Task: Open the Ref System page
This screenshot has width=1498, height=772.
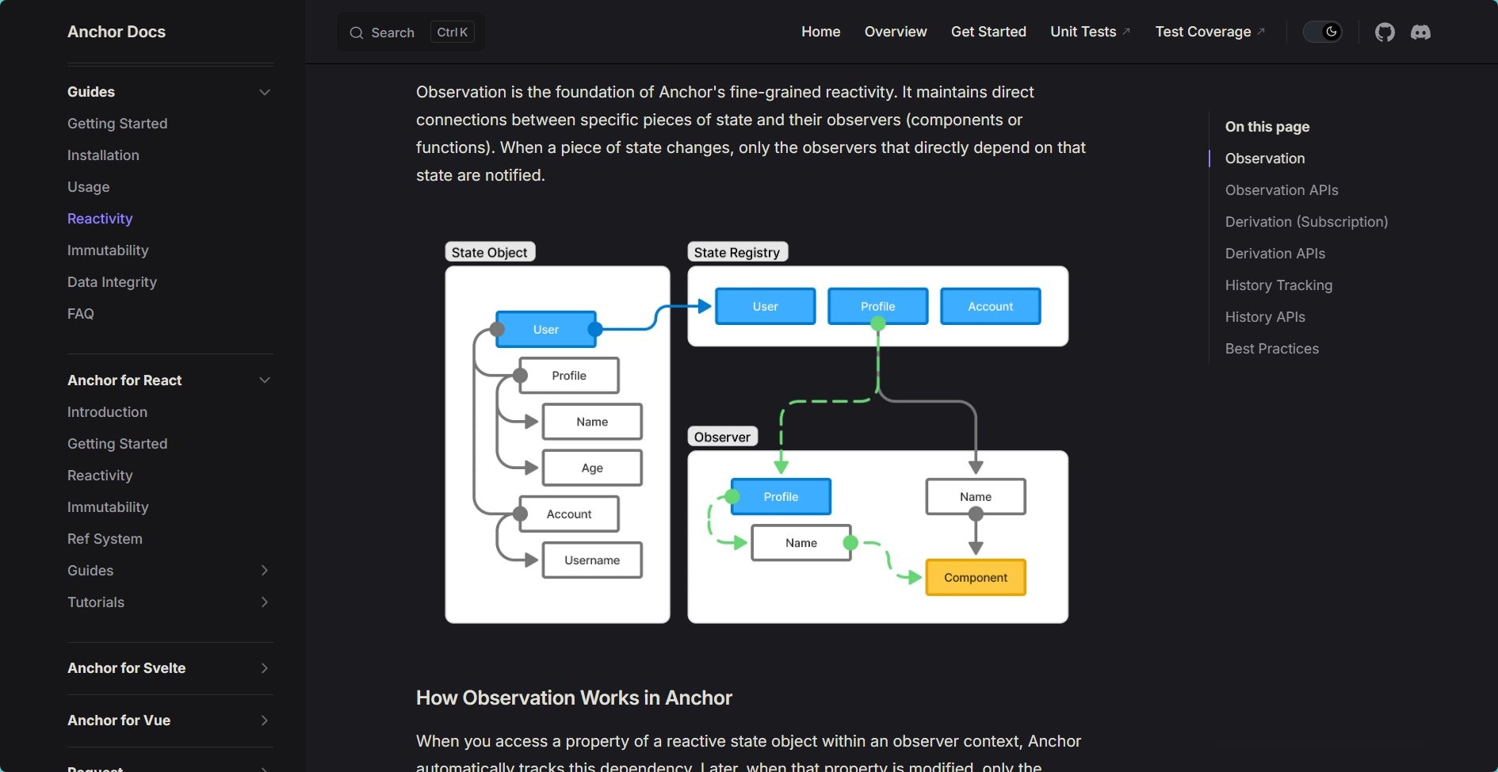Action: [105, 539]
